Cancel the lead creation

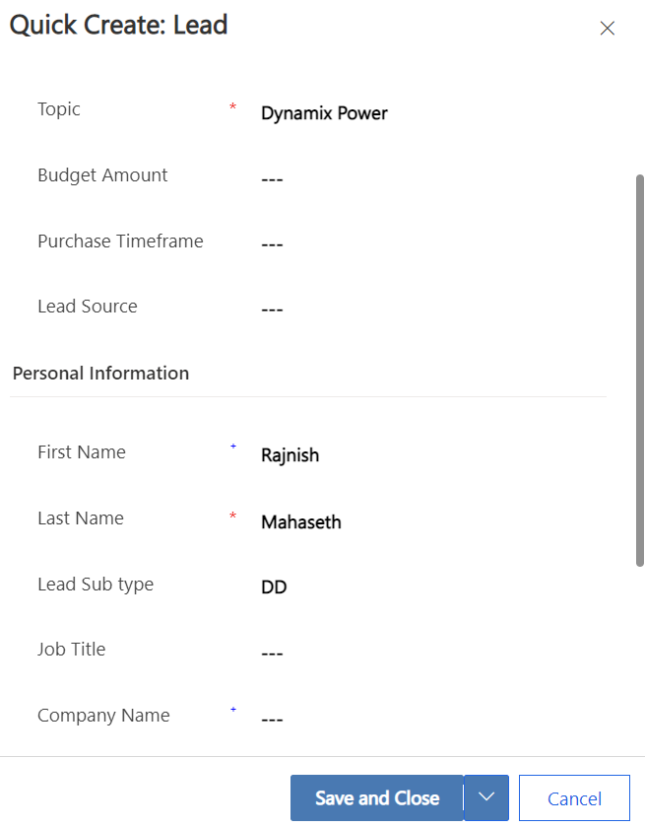574,797
